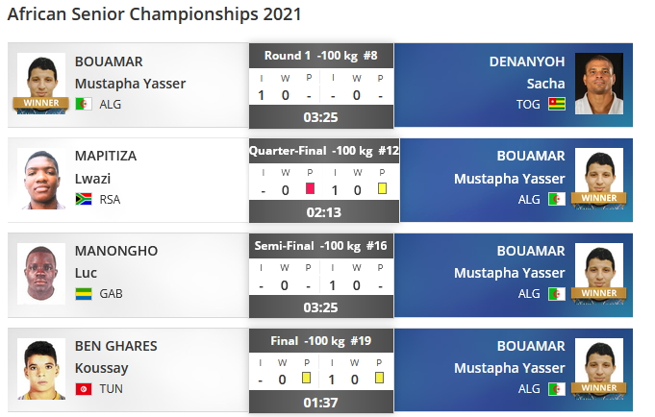This screenshot has width=655, height=417.
Task: Click red penalty card in Quarter-Final row
Action: click(310, 189)
